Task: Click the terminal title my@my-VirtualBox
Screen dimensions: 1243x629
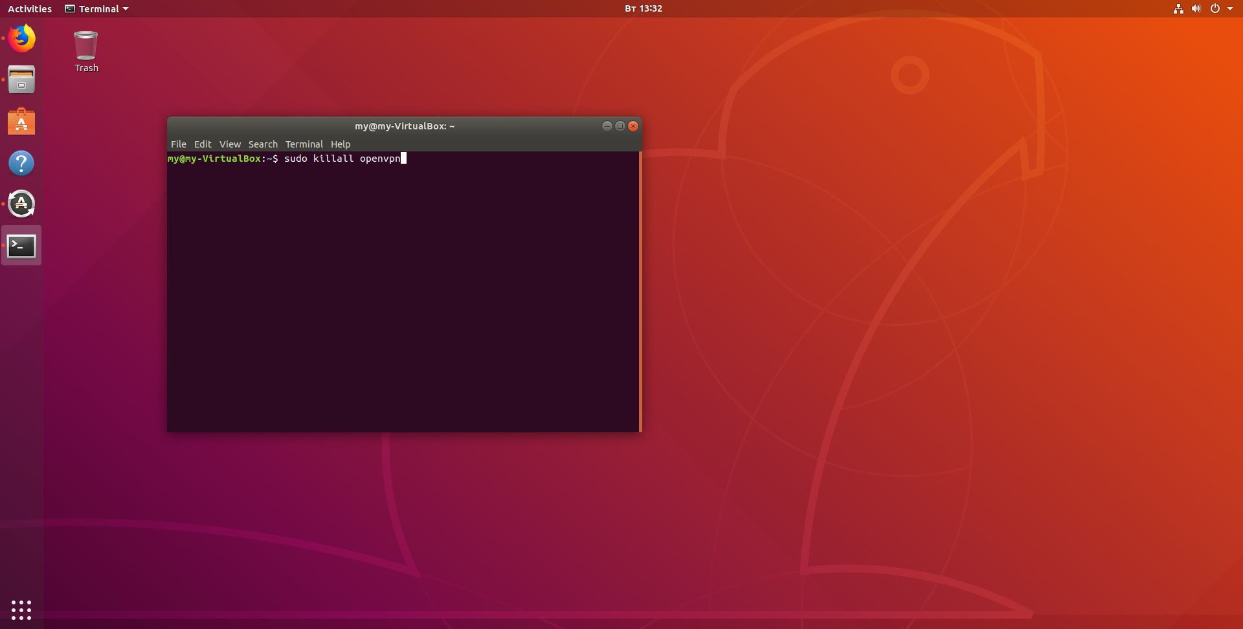Action: [405, 126]
